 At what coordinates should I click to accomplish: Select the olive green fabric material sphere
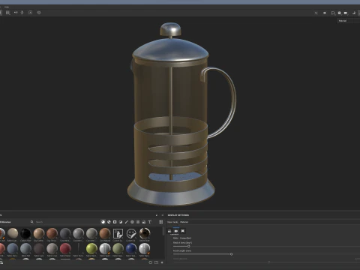pyautogui.click(x=118, y=249)
